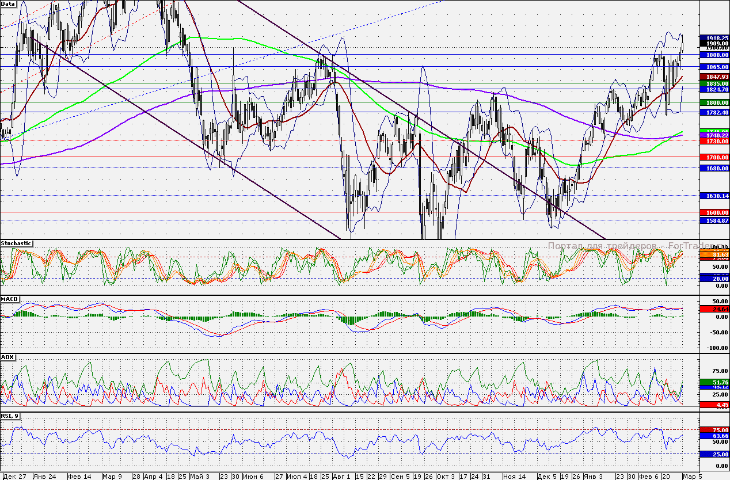Click the 1888.00 blue price level tag

point(714,55)
